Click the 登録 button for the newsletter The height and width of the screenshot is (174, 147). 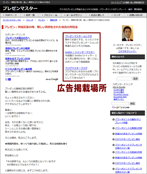[x=136, y=79]
